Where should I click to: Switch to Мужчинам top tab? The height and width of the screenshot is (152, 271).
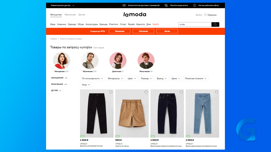70,15
